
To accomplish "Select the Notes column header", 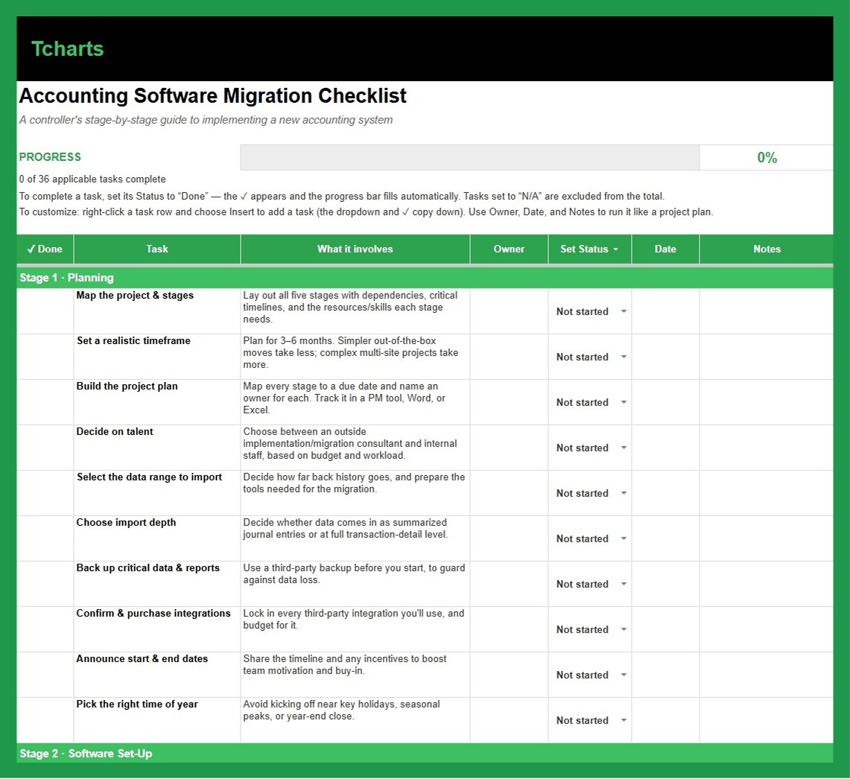I will pos(767,249).
